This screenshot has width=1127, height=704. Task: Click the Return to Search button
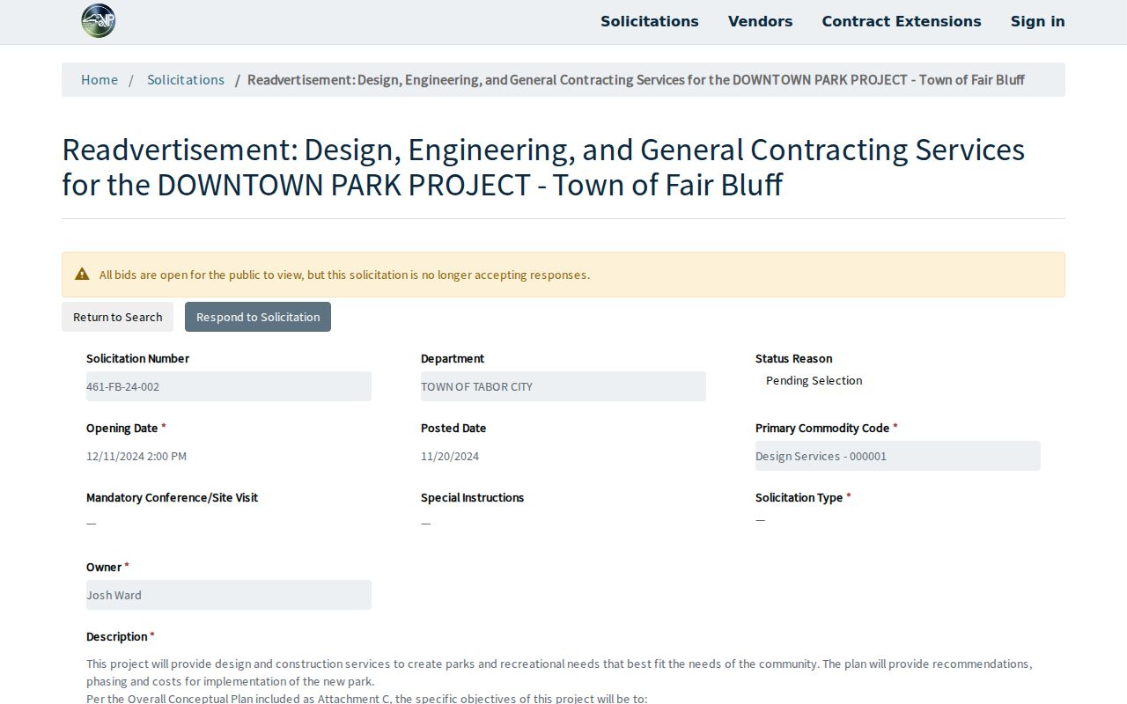point(118,317)
